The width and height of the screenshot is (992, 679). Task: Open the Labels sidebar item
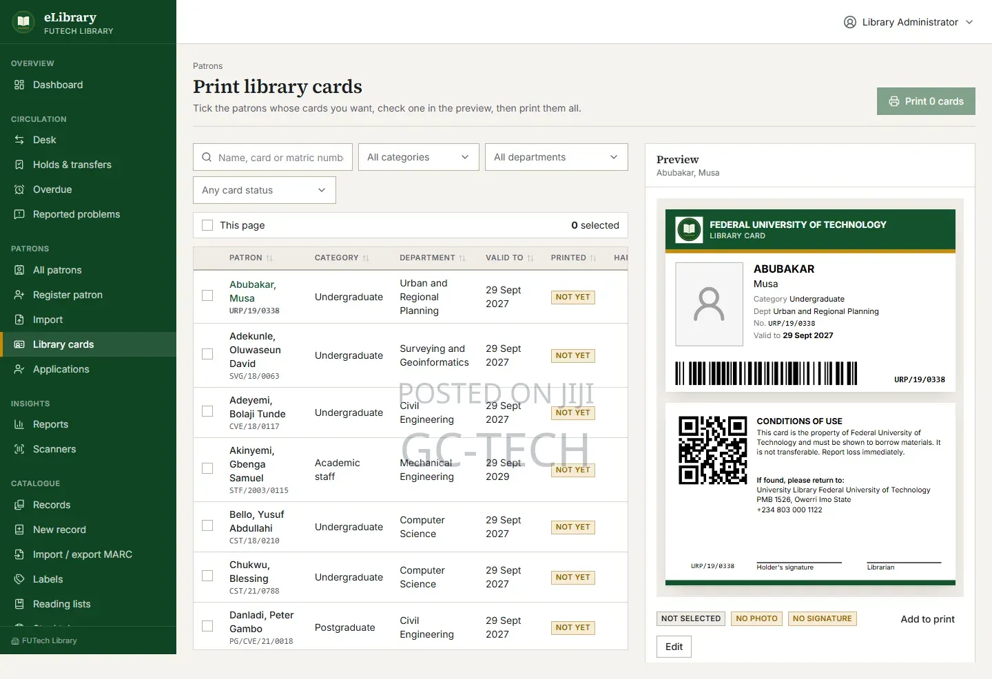point(88,579)
